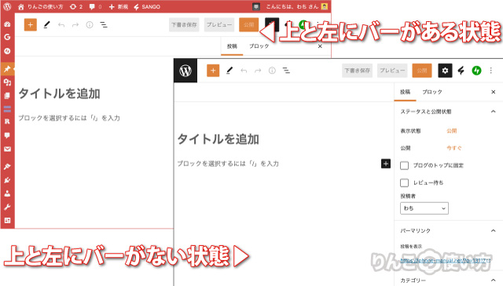Click black inline add block button

coord(386,164)
